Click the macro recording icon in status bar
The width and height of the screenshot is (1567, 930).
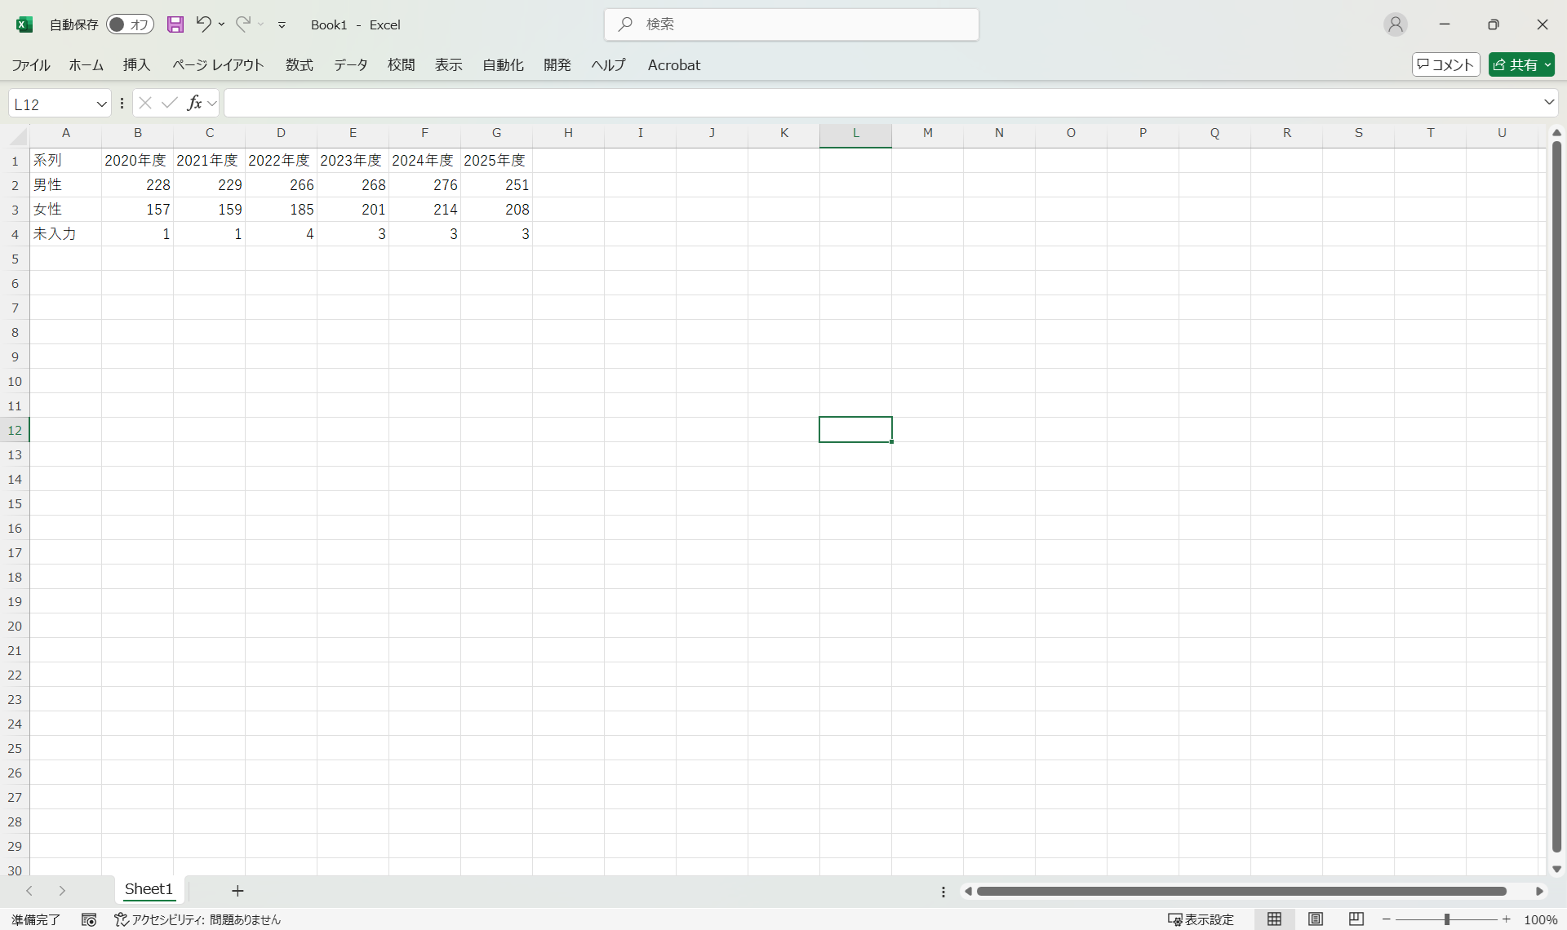point(89,919)
